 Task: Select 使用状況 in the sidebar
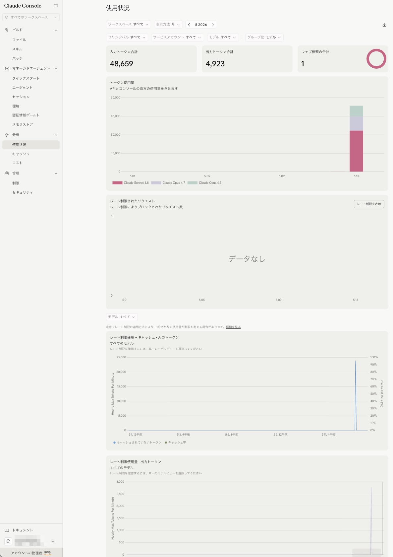coord(31,145)
